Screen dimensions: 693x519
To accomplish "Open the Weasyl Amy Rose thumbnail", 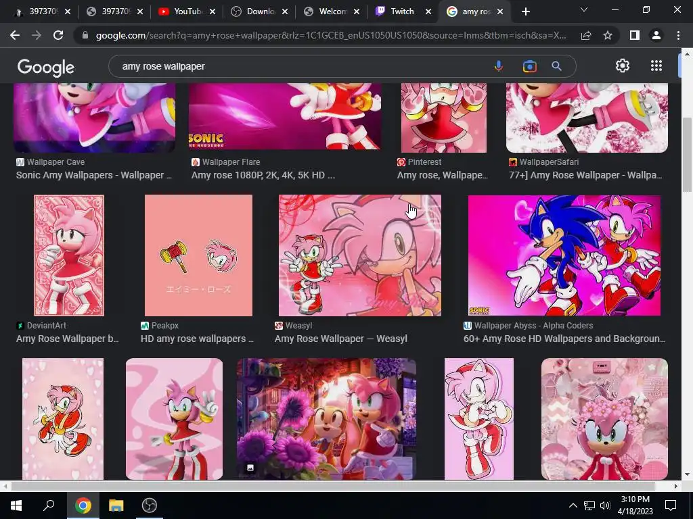I will click(360, 255).
